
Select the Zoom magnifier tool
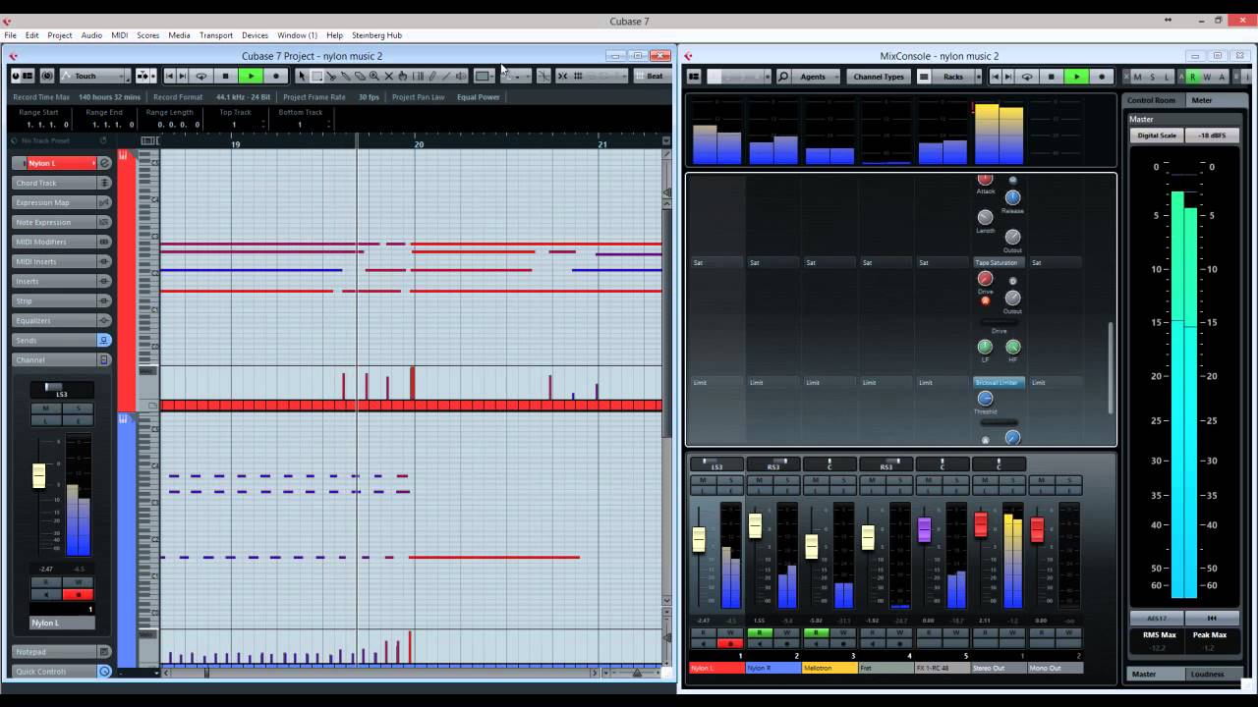click(374, 76)
